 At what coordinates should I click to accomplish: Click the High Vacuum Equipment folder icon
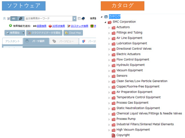(113, 130)
